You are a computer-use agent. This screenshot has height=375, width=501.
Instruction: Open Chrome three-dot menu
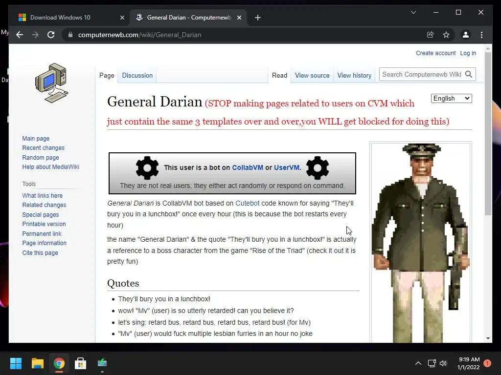[x=481, y=35]
